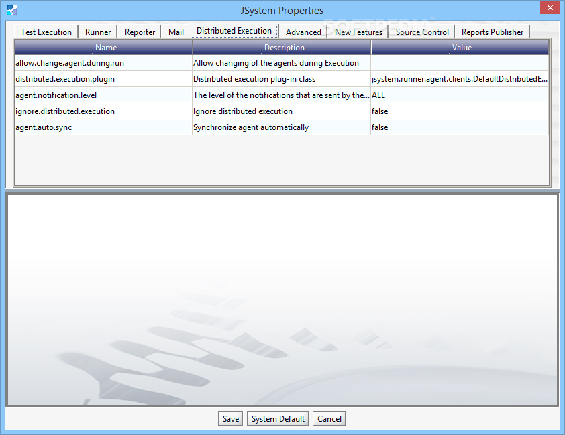Select the agent.auto.sync name cell

pyautogui.click(x=103, y=127)
